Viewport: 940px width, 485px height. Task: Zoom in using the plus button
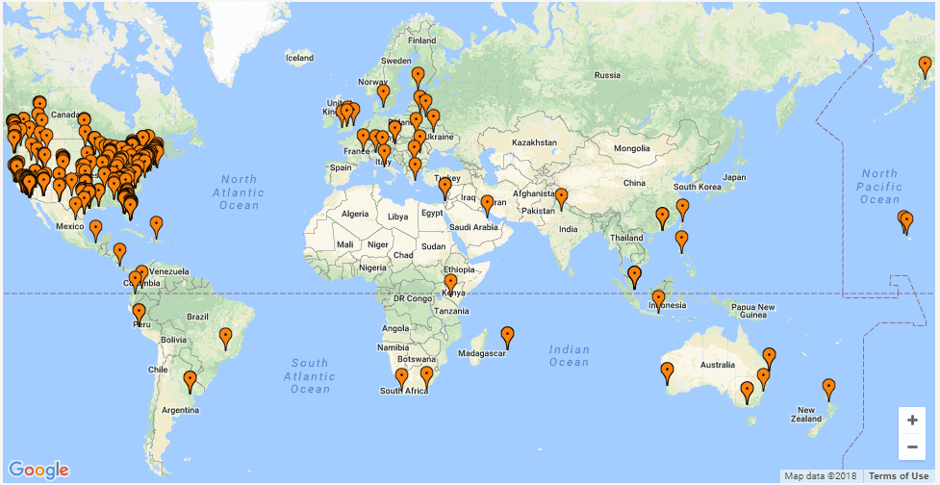911,421
